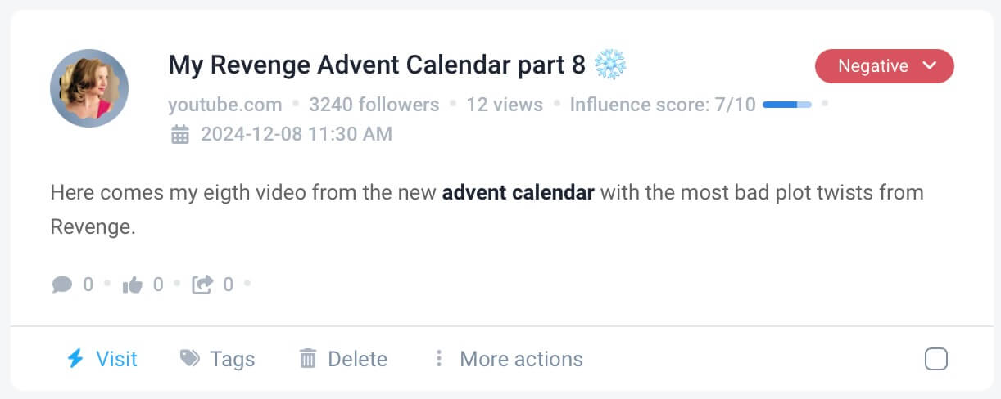Open More actions menu
This screenshot has width=1001, height=399.
[x=521, y=359]
